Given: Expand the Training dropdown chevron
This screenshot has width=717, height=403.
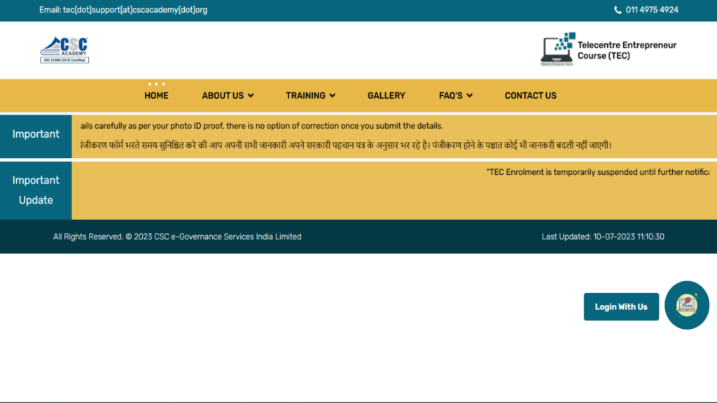Looking at the screenshot, I should (333, 95).
